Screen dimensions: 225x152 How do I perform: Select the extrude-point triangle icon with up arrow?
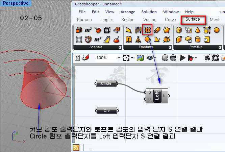click(138, 39)
